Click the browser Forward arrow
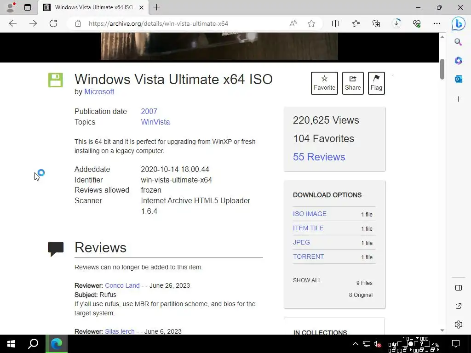 pyautogui.click(x=33, y=23)
